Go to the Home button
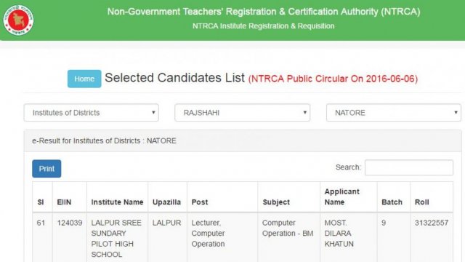Viewport: 465px width, 262px height. click(84, 79)
